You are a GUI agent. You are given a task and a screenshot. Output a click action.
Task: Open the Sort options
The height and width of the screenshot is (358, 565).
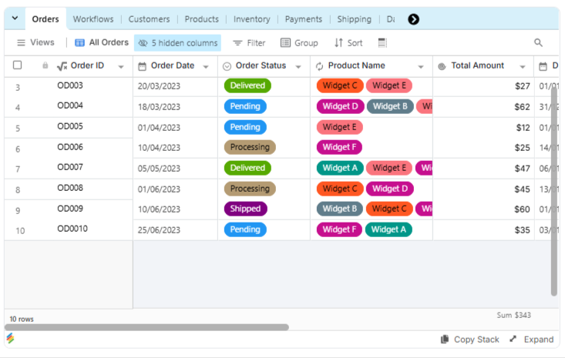(x=348, y=43)
